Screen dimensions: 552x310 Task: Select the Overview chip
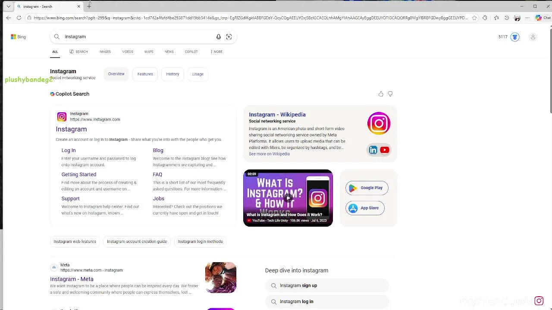[116, 74]
